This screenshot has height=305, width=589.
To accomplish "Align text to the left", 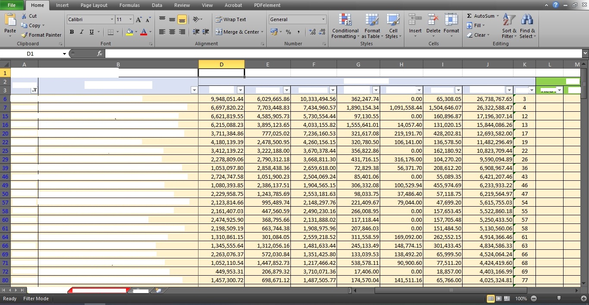I will tap(162, 32).
